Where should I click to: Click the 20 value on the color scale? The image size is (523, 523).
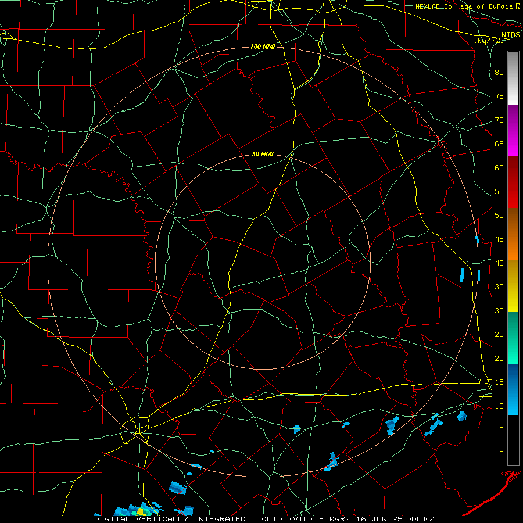499,359
